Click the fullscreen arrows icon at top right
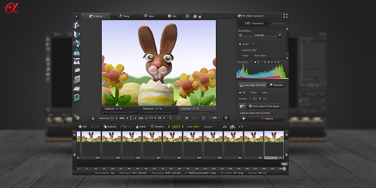This screenshot has height=188, width=376. (x=285, y=16)
